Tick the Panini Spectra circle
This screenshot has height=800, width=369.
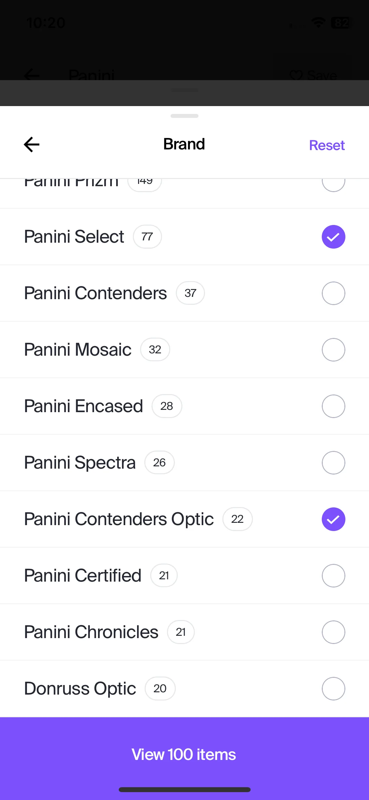click(333, 463)
